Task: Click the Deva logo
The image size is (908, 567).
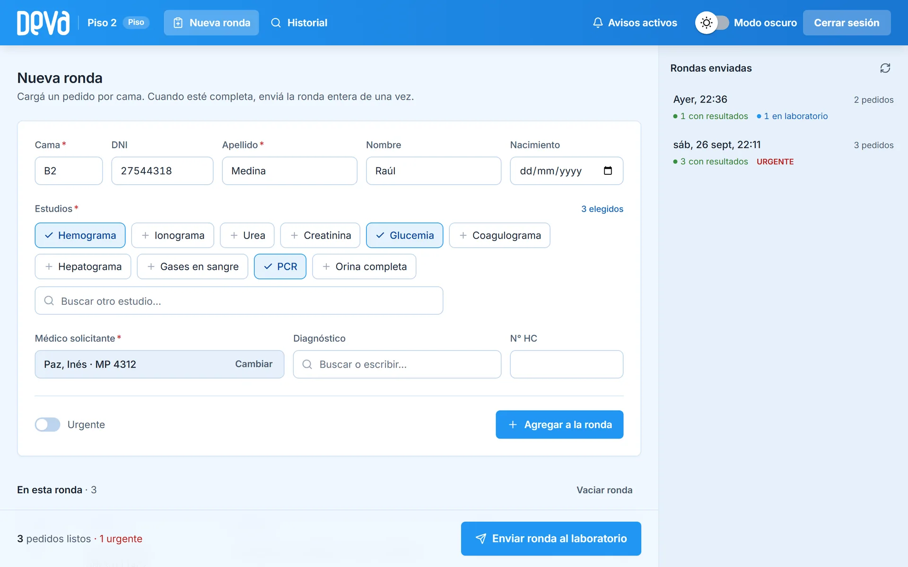Action: 43,23
